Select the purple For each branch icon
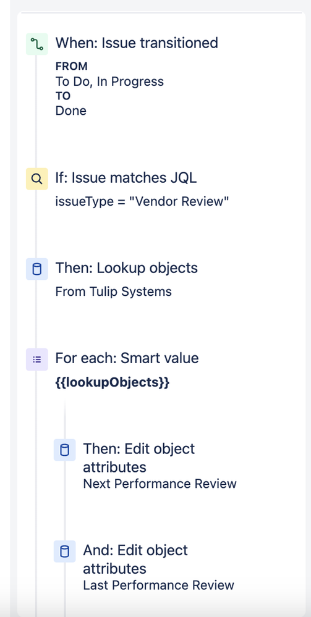Viewport: 311px width, 617px height. click(36, 359)
